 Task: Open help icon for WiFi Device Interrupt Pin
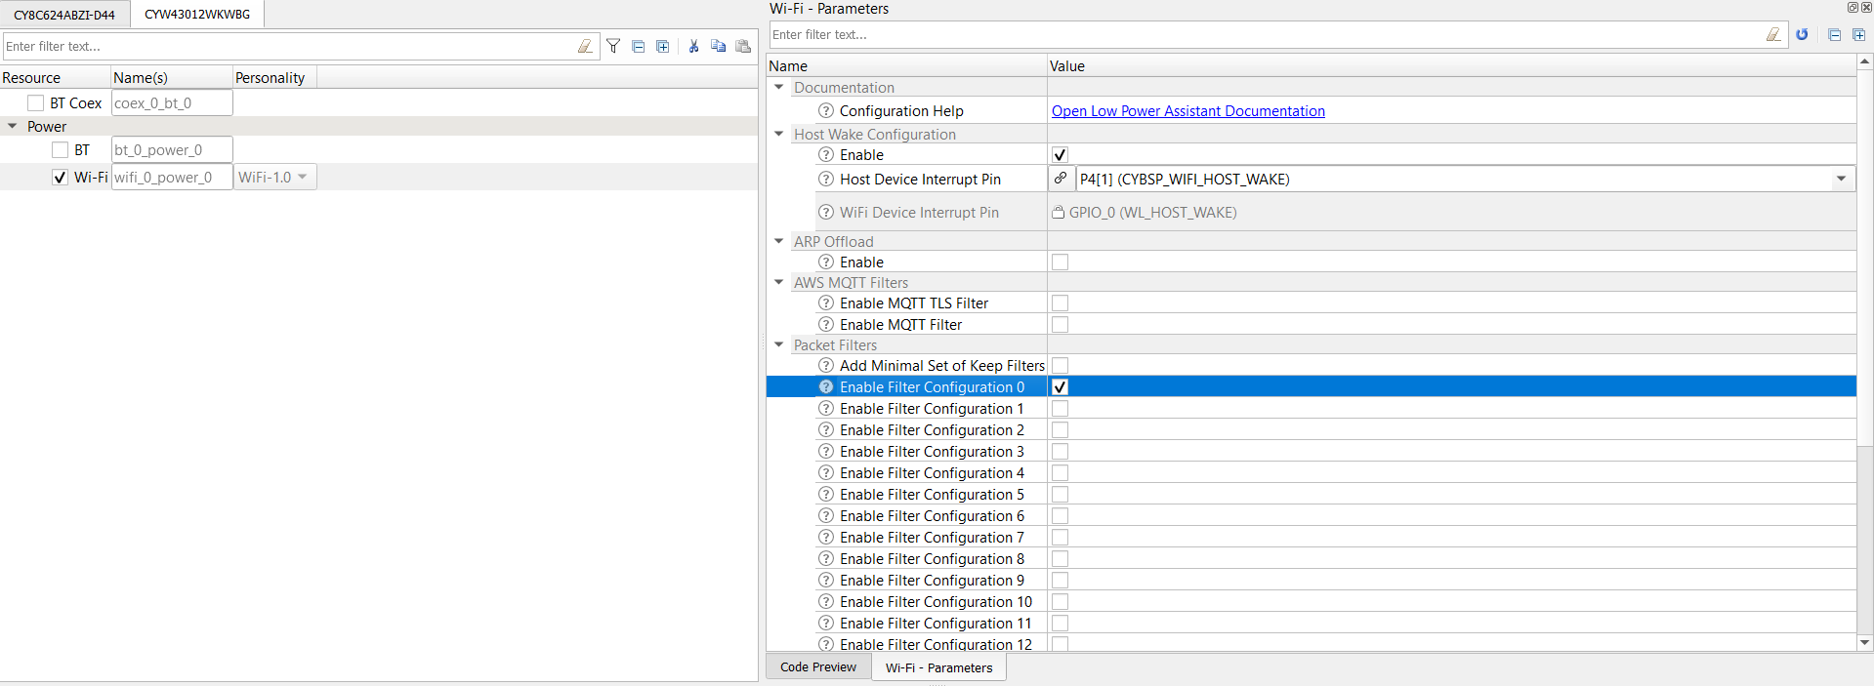point(826,212)
